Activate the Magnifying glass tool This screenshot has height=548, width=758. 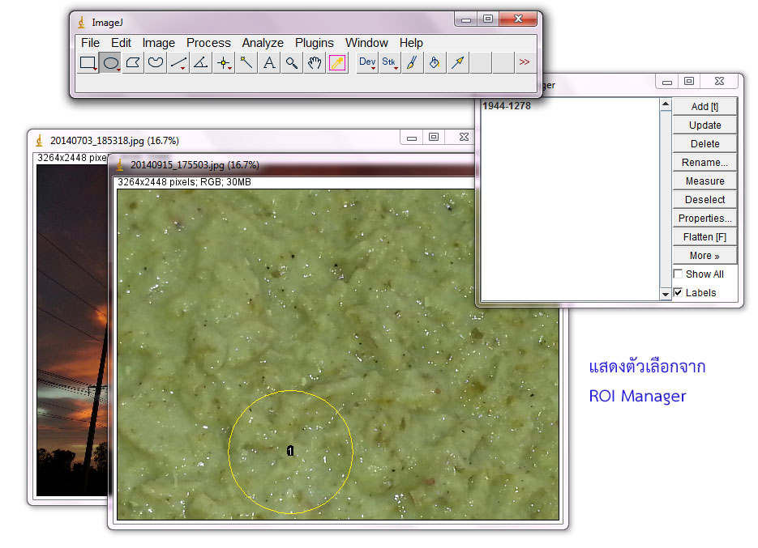click(292, 62)
